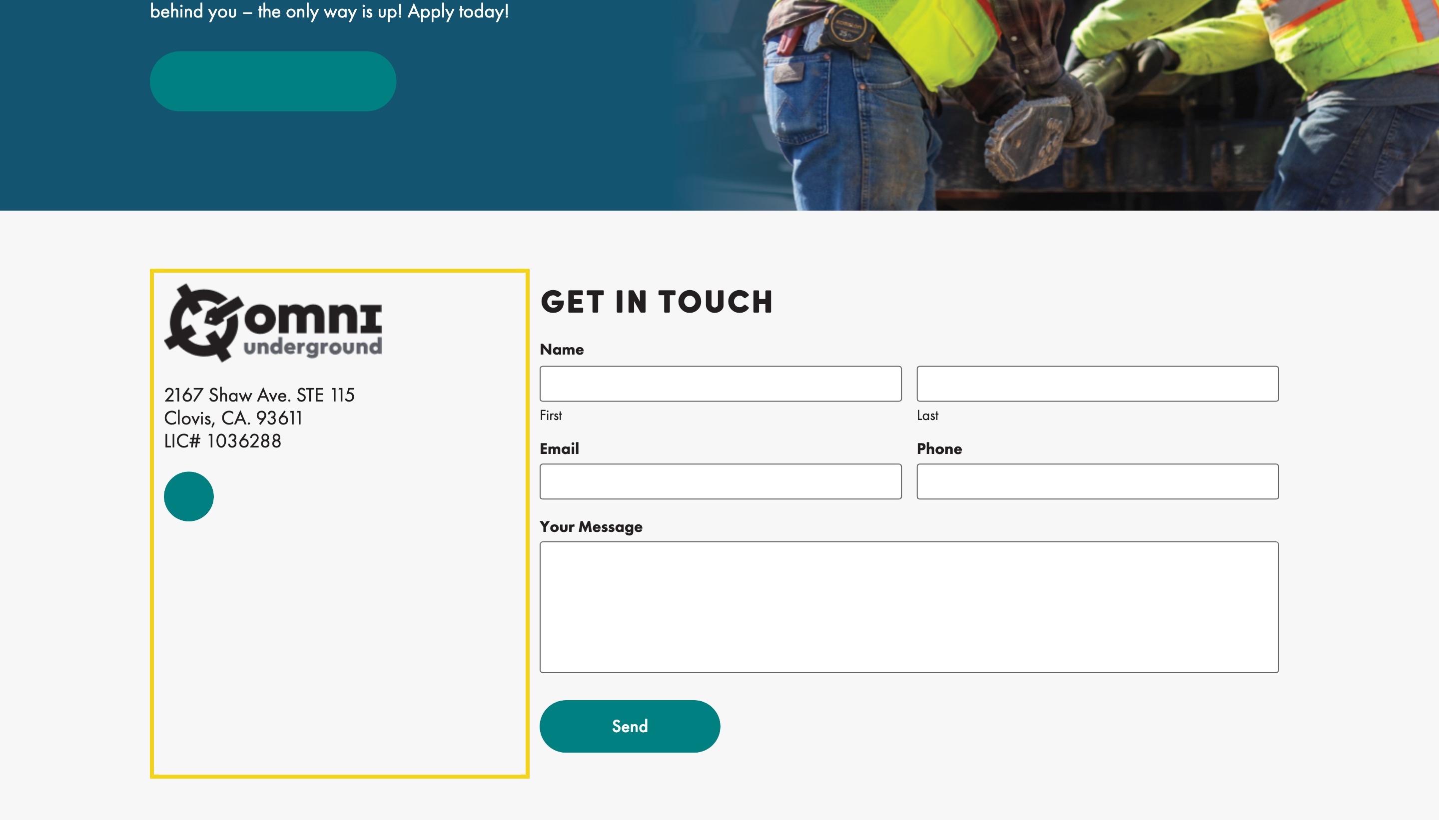Click inside the Your Message text area

click(x=909, y=607)
